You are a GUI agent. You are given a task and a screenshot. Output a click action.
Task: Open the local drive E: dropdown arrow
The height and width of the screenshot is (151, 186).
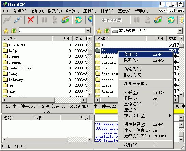pyautogui.click(x=180, y=31)
